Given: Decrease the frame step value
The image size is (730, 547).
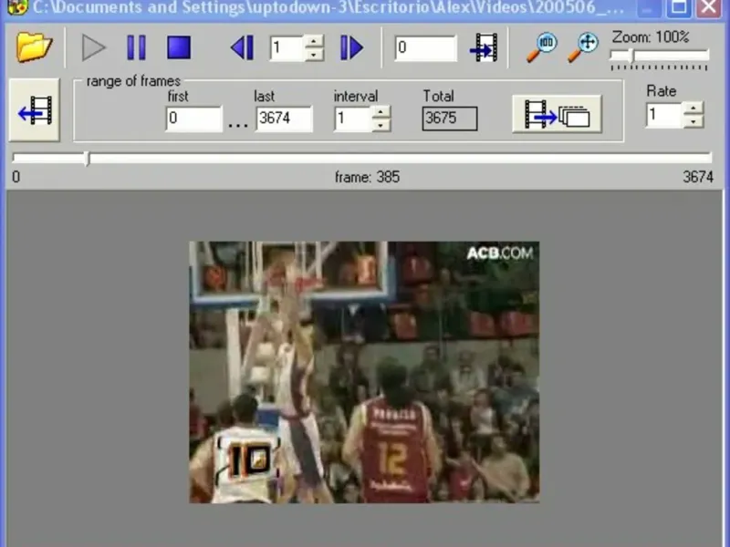Looking at the screenshot, I should 314,55.
